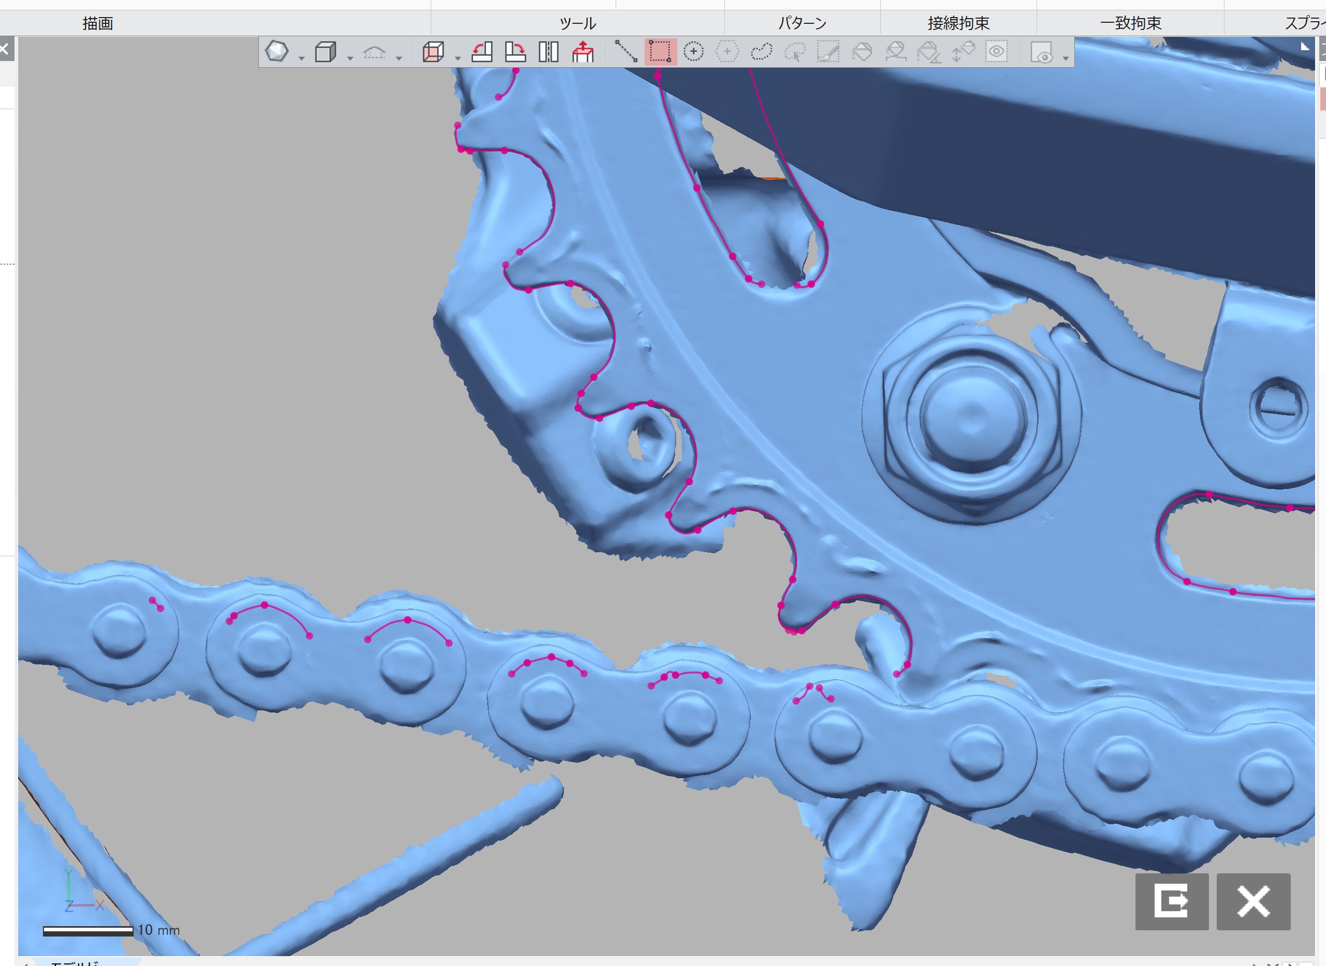Click the rotate view counterclockwise icon

(482, 52)
